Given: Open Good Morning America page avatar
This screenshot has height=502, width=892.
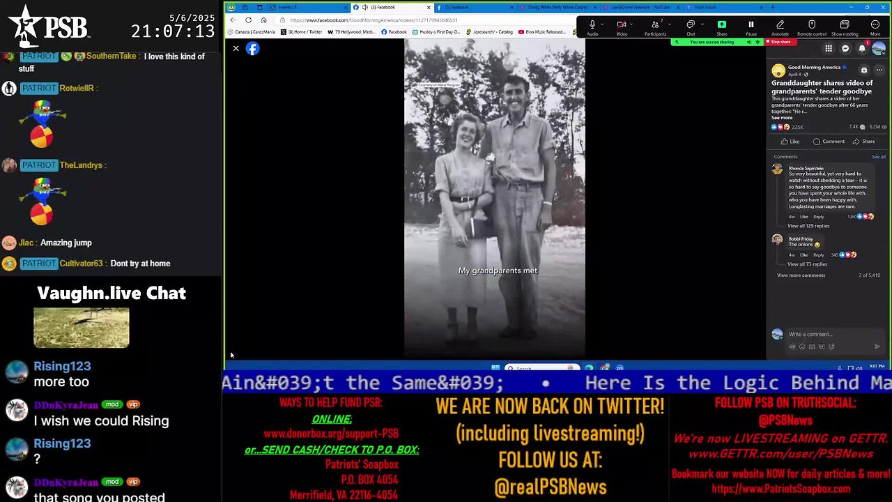Looking at the screenshot, I should [778, 70].
